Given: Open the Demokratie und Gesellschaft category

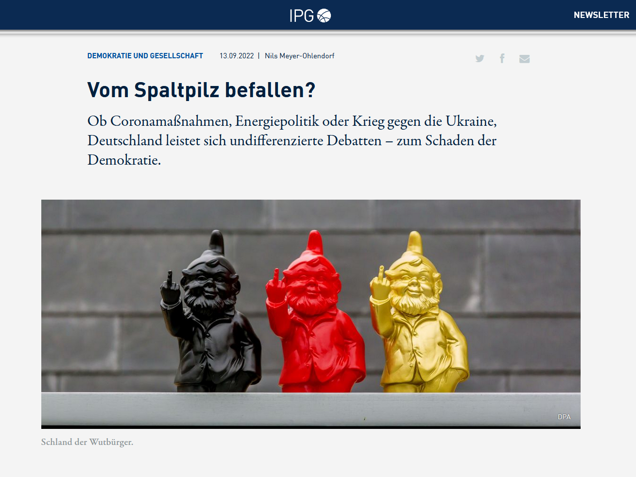Looking at the screenshot, I should (x=145, y=56).
